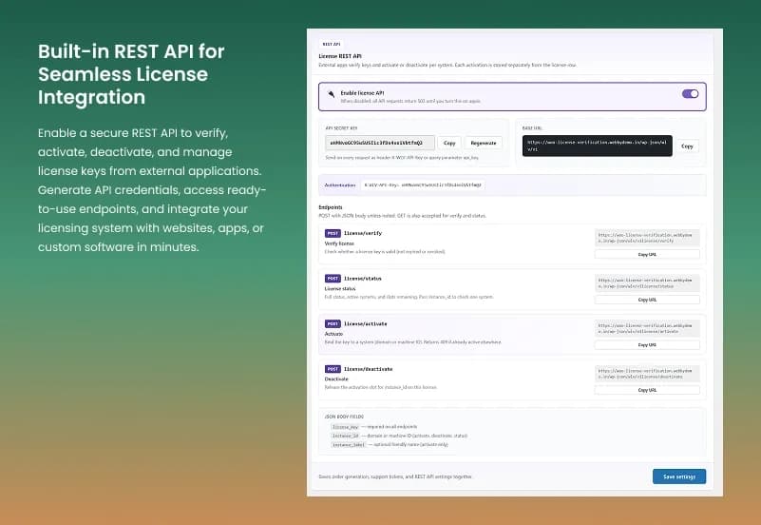The height and width of the screenshot is (525, 761).
Task: Click the Authentication label
Action: click(x=340, y=185)
